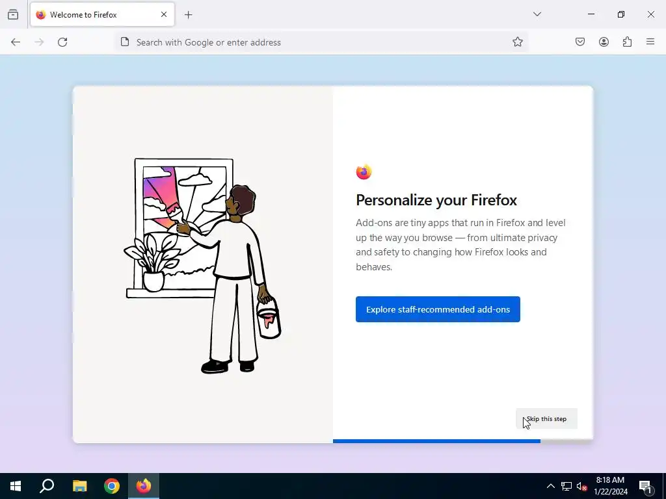Open a new tab with plus icon

point(189,15)
